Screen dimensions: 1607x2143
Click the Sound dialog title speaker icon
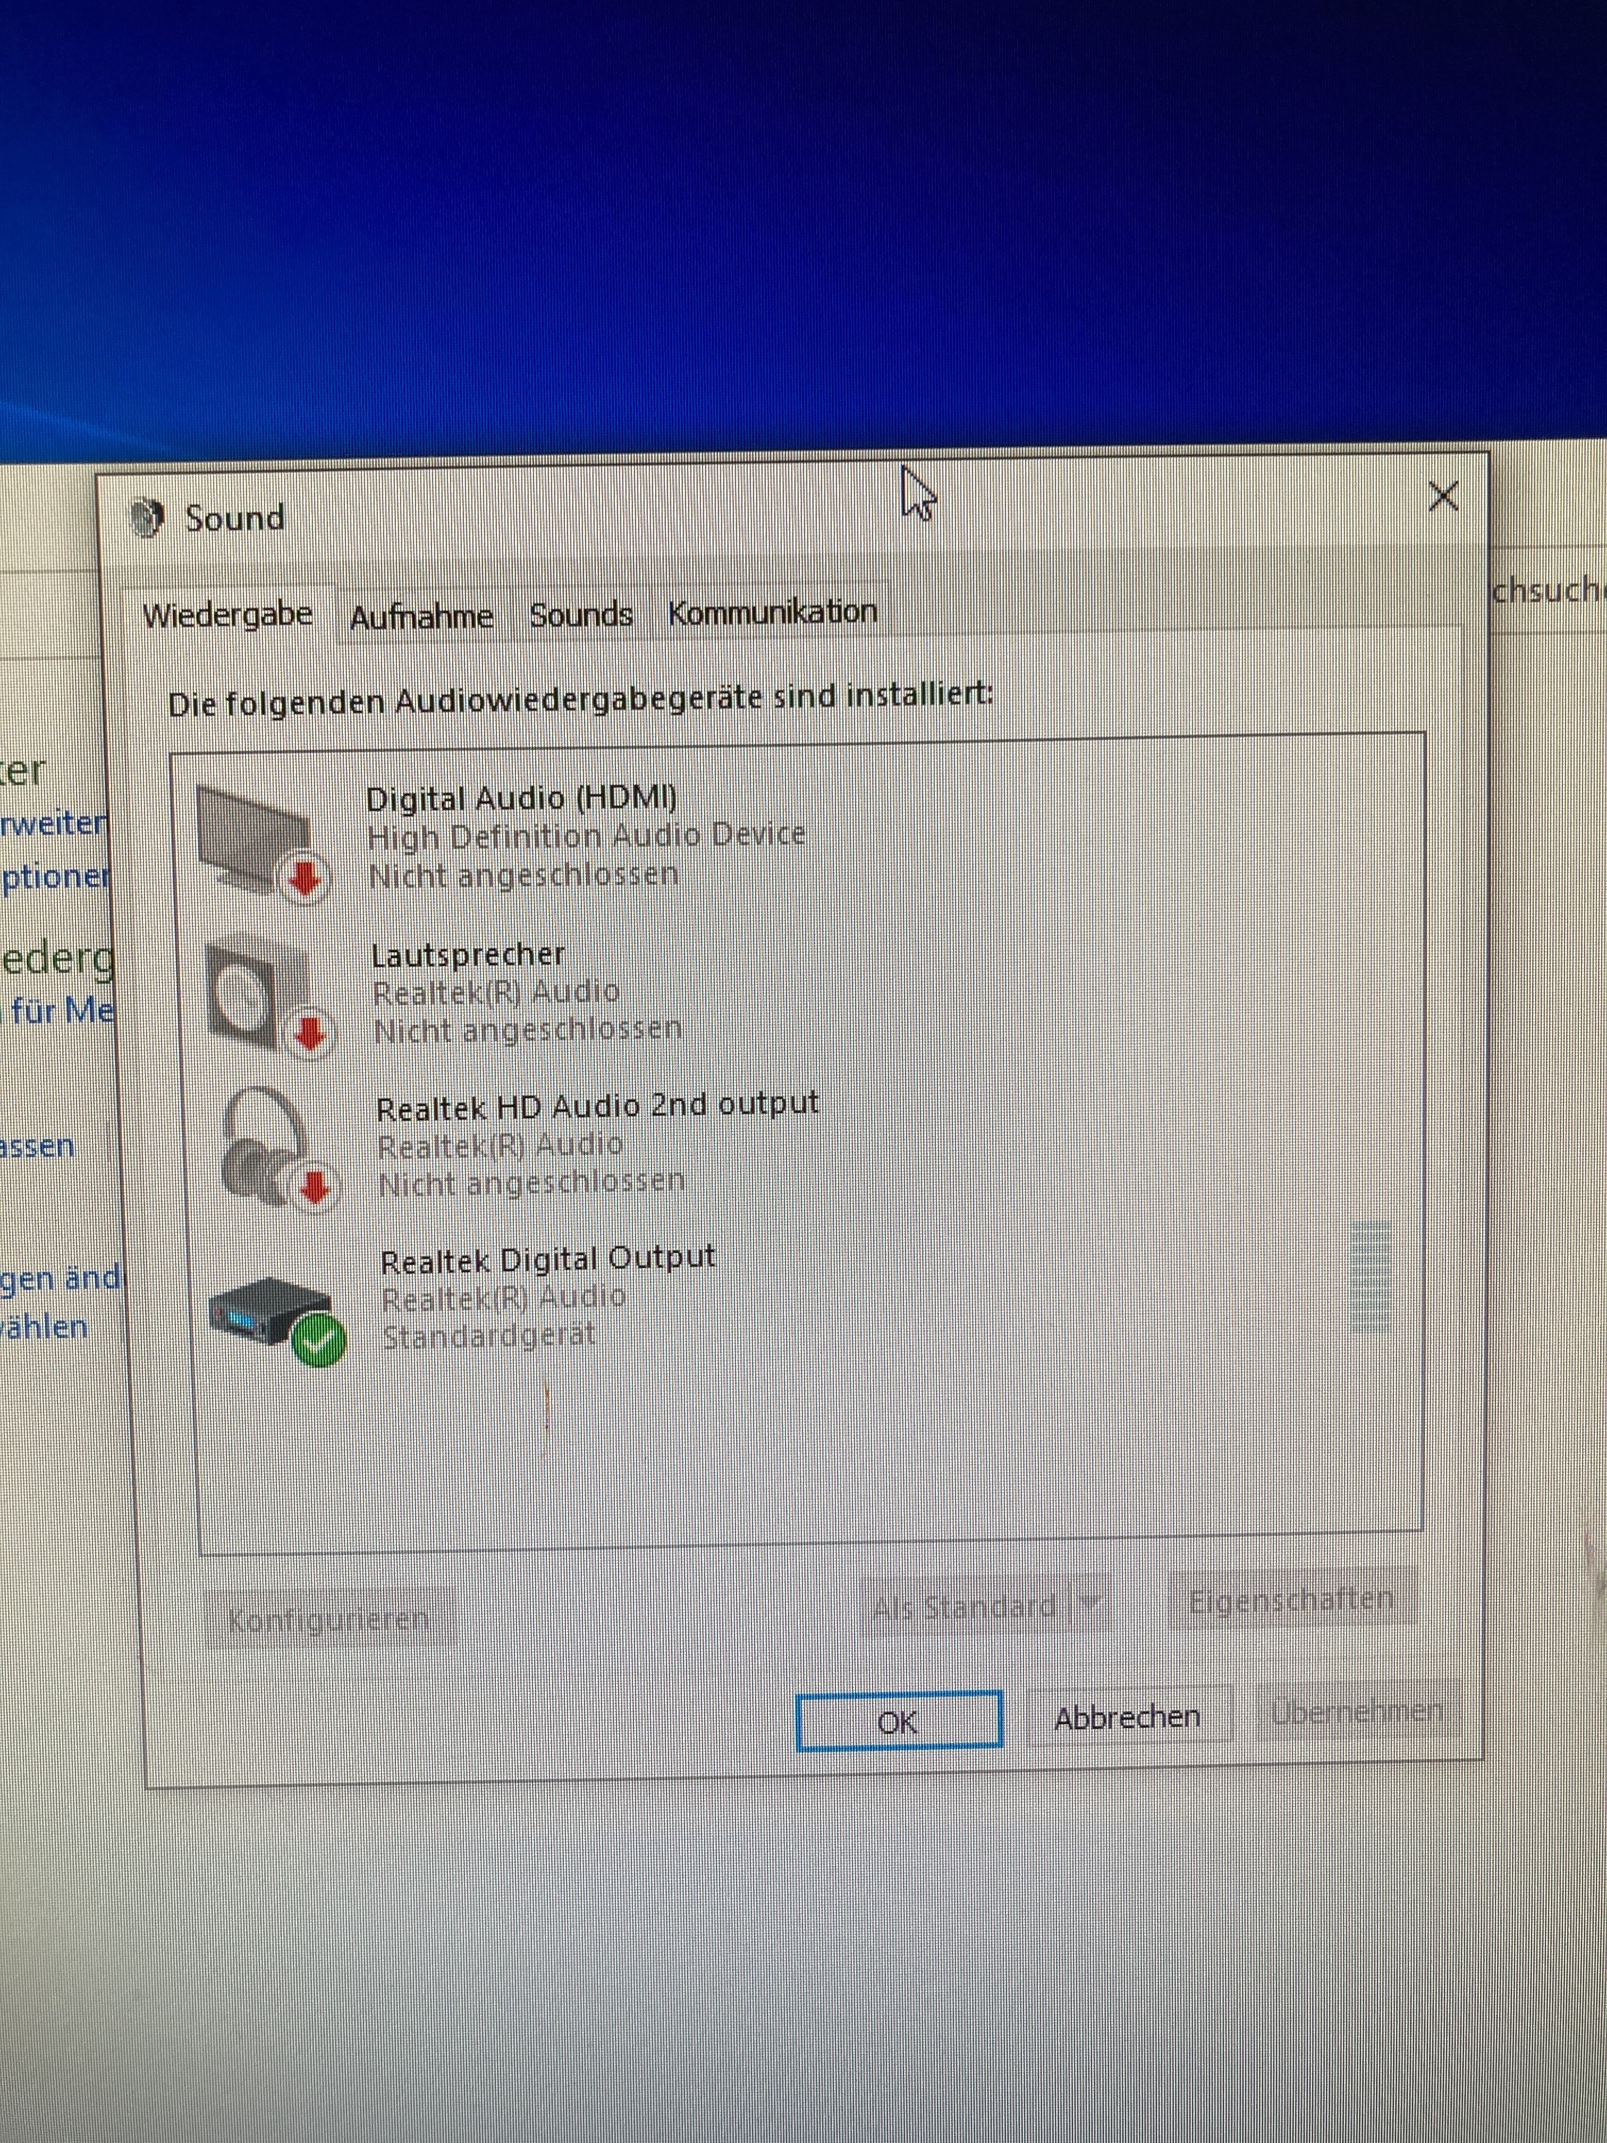(146, 518)
